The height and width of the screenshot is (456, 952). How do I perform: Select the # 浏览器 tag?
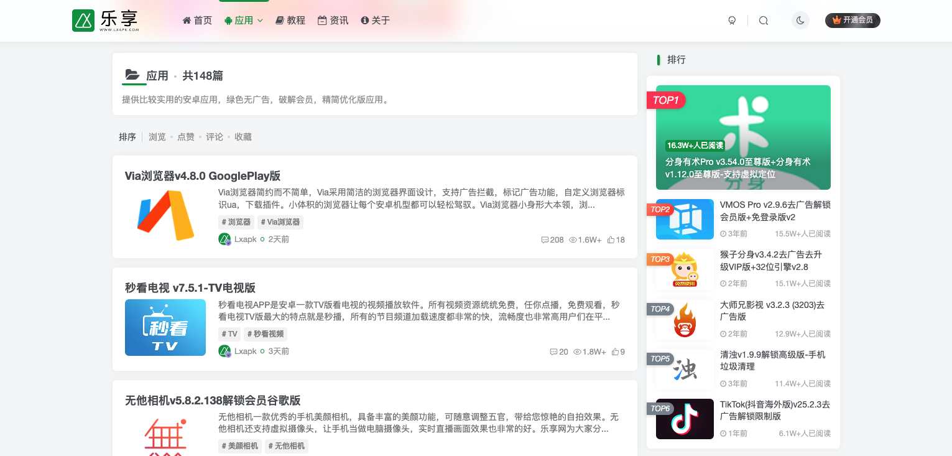coord(236,222)
